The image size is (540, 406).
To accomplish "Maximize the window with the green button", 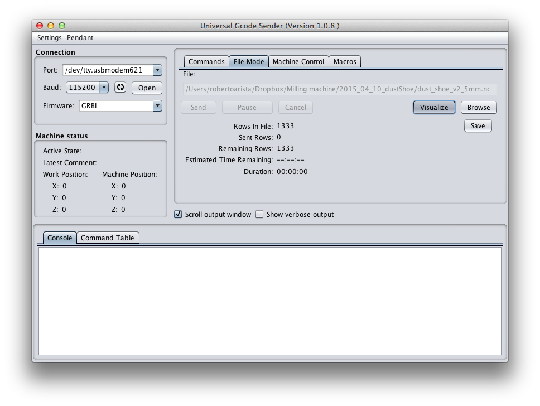I will [62, 26].
